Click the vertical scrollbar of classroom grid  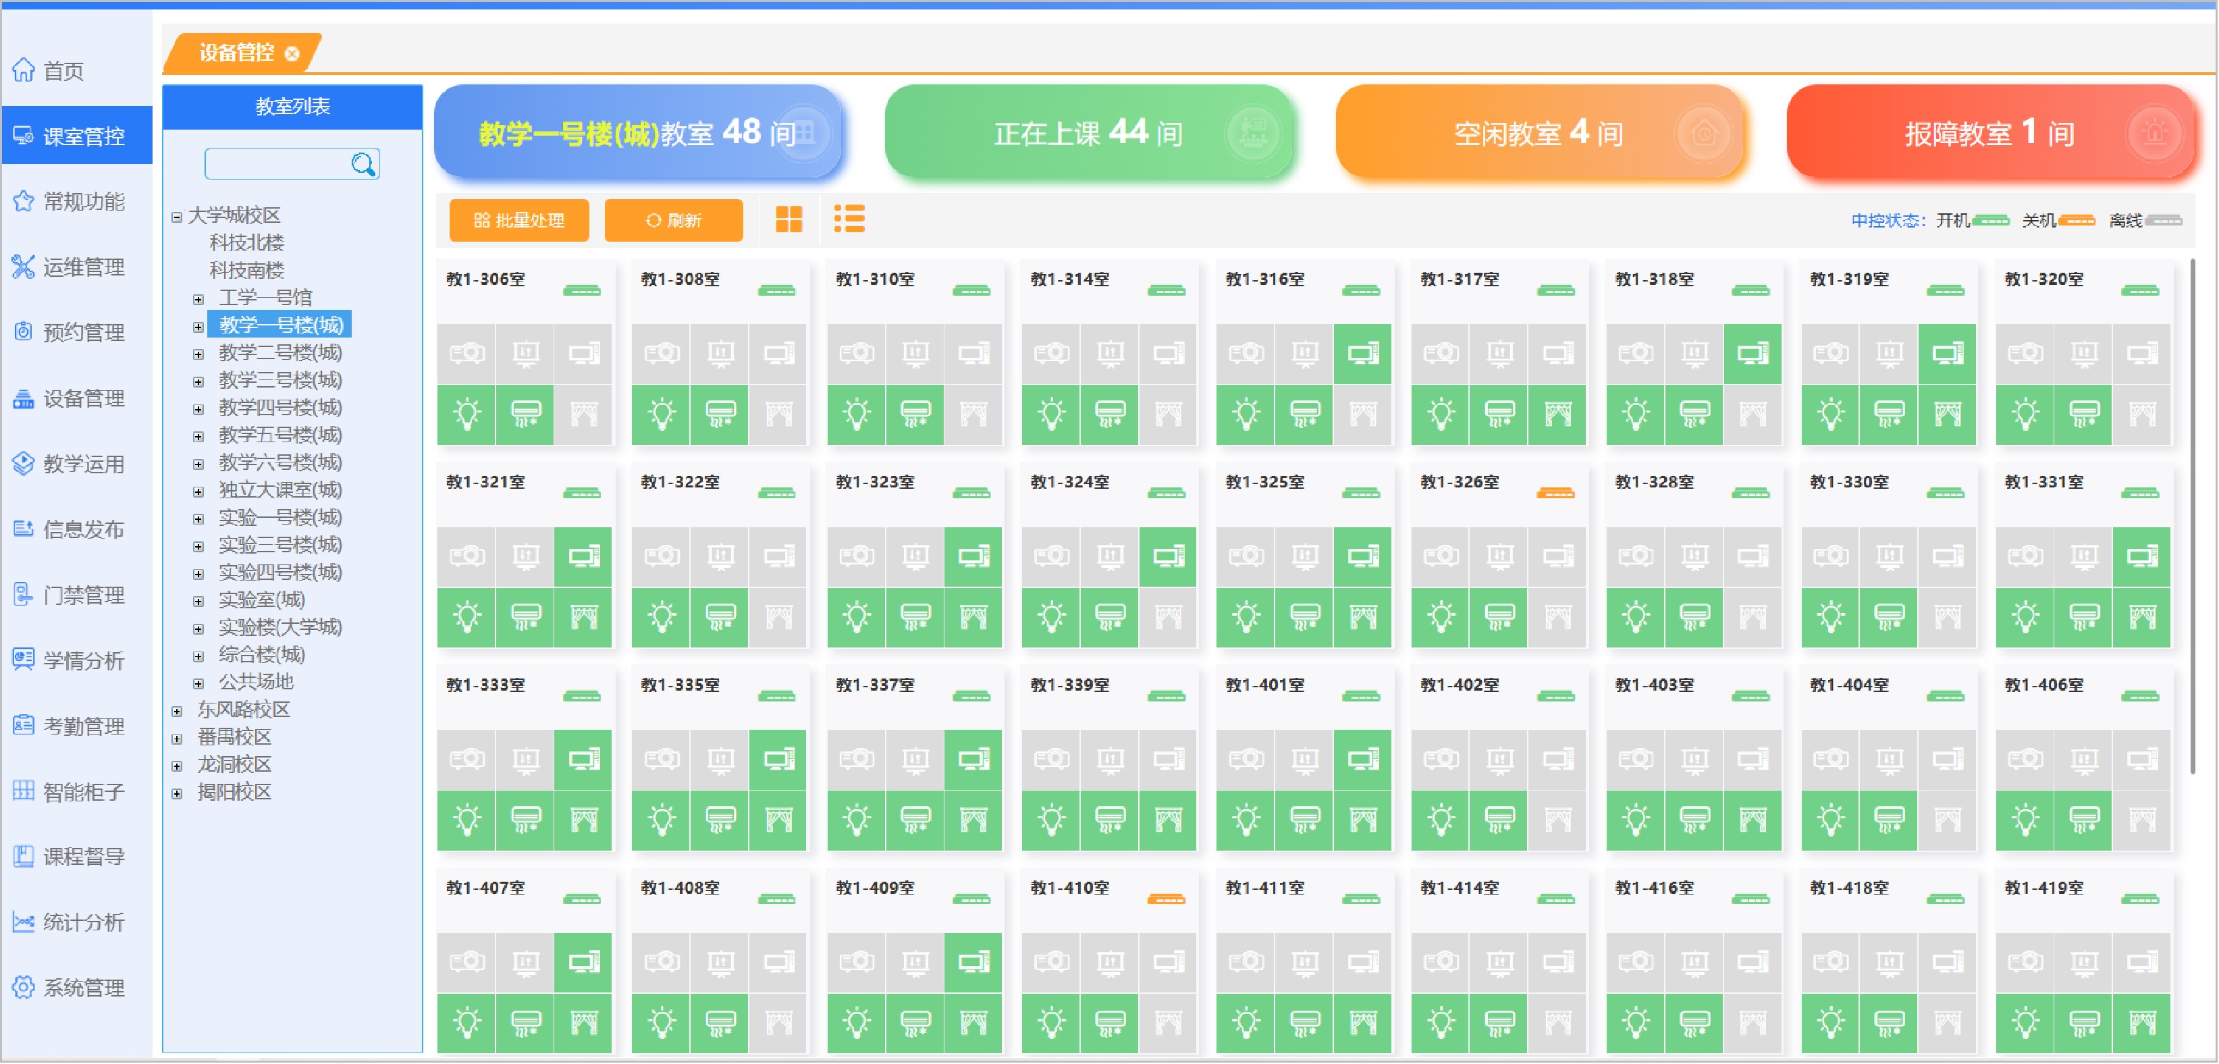pyautogui.click(x=2193, y=517)
